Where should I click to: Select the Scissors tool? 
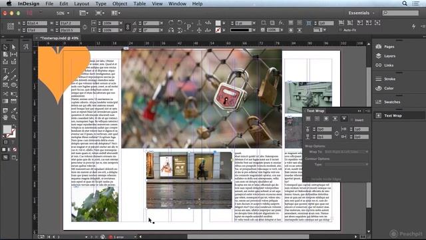[5, 94]
